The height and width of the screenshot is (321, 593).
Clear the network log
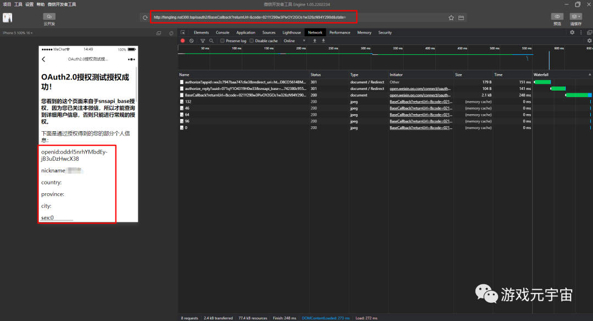tap(192, 41)
